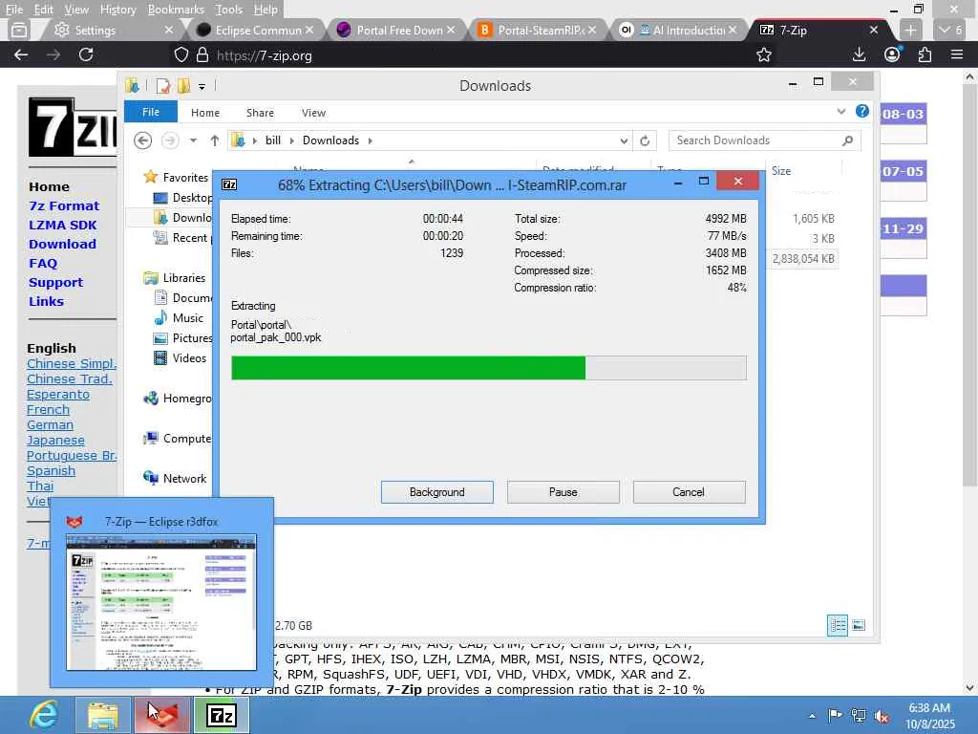Select Videos in the navigation pane

pos(180,358)
